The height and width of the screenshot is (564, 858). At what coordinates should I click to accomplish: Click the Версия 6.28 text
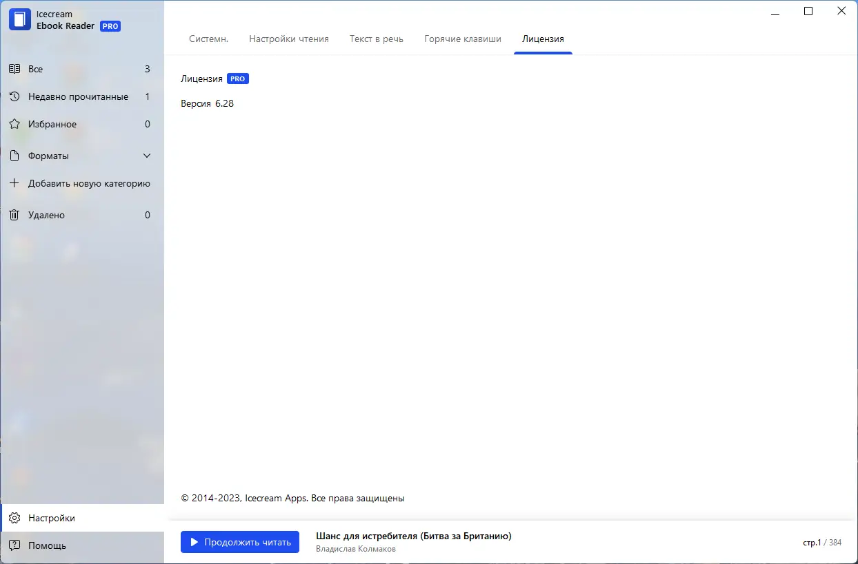(x=207, y=104)
